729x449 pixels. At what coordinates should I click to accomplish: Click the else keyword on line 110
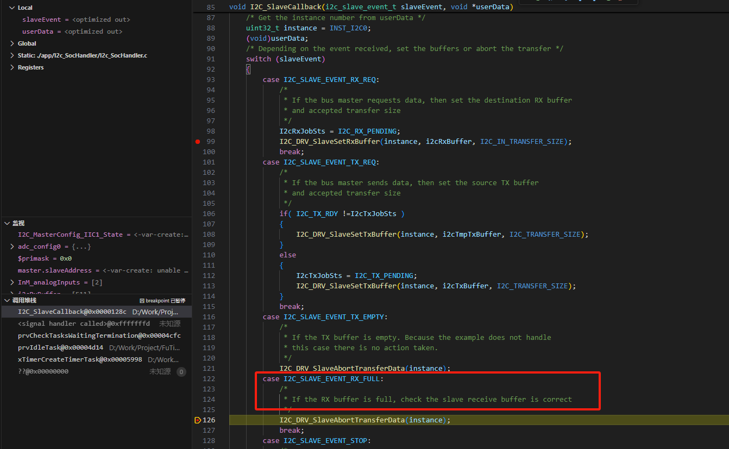288,255
